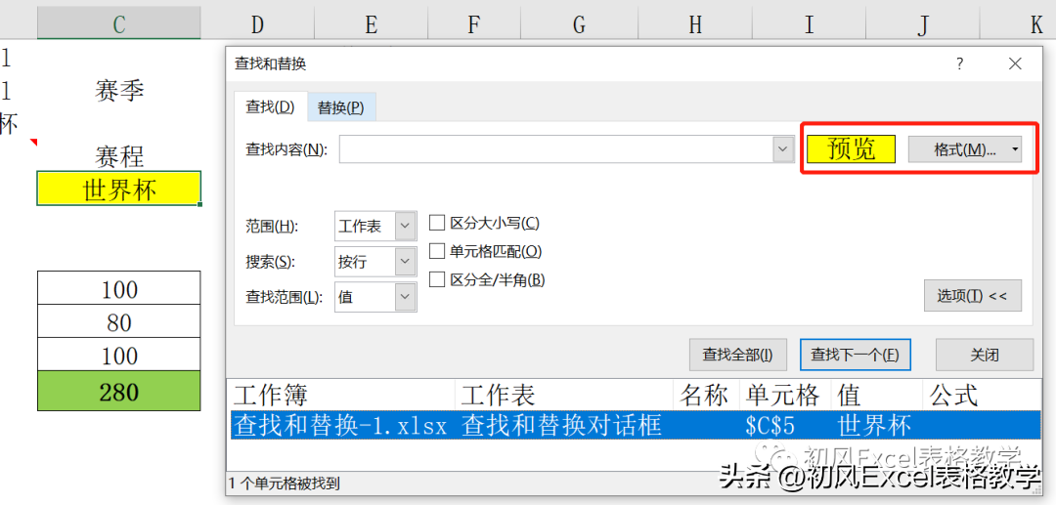Select column J header in the spreadsheet
This screenshot has height=505, width=1056.
tap(923, 24)
